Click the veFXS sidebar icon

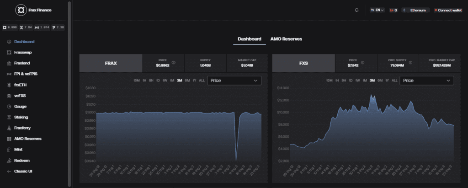9,96
